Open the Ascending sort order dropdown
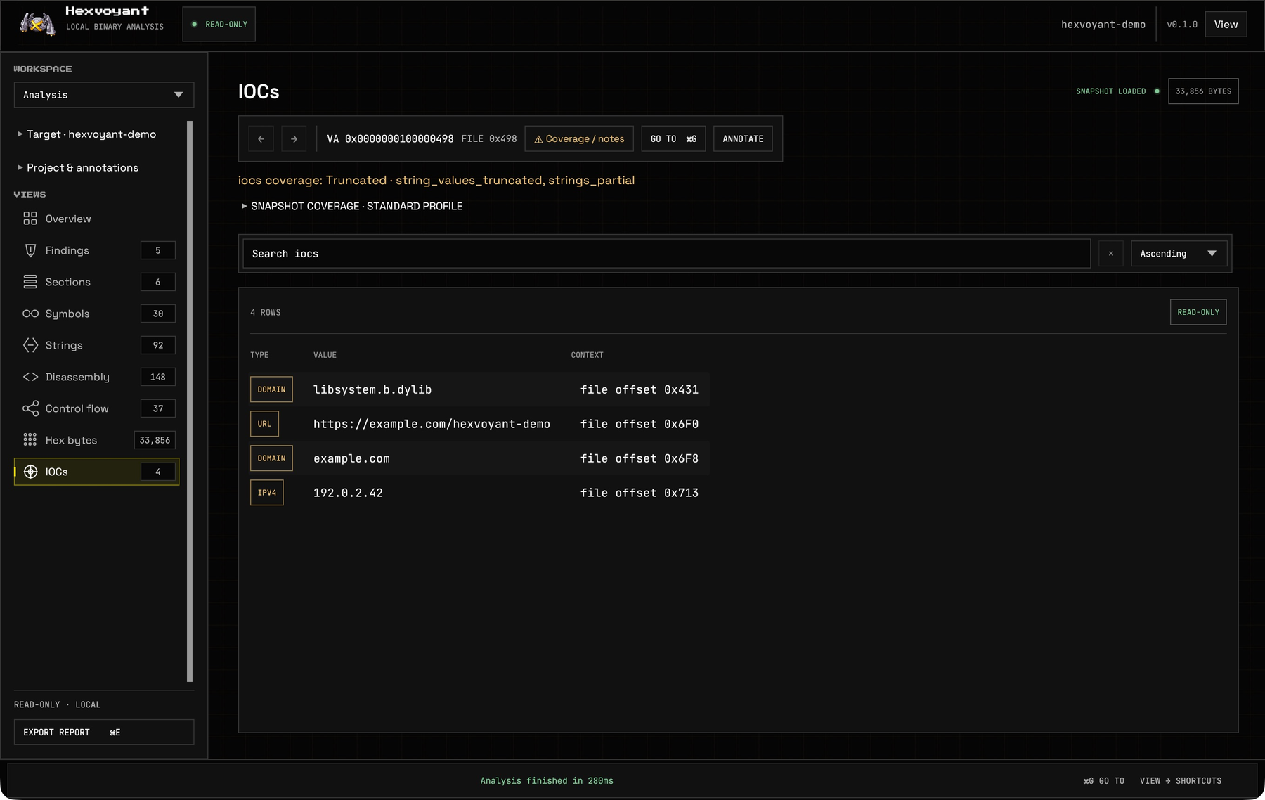Image resolution: width=1265 pixels, height=800 pixels. pos(1179,254)
